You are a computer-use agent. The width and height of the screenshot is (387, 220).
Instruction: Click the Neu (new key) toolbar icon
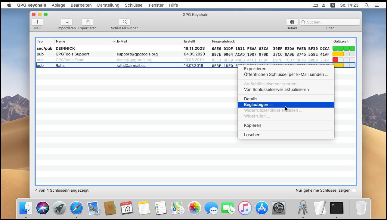37,22
